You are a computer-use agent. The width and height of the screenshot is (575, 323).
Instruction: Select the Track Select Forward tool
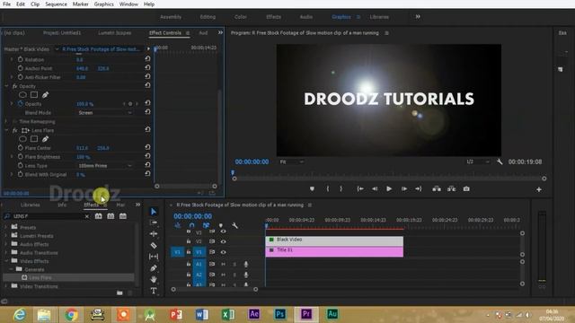[154, 223]
